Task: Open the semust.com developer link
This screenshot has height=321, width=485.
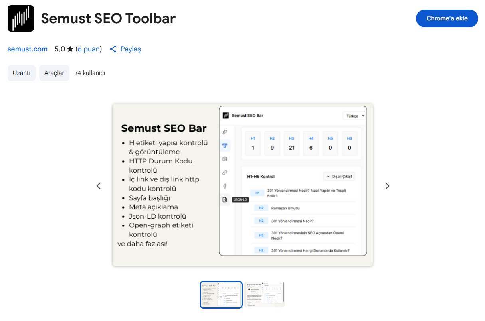Action: point(27,49)
